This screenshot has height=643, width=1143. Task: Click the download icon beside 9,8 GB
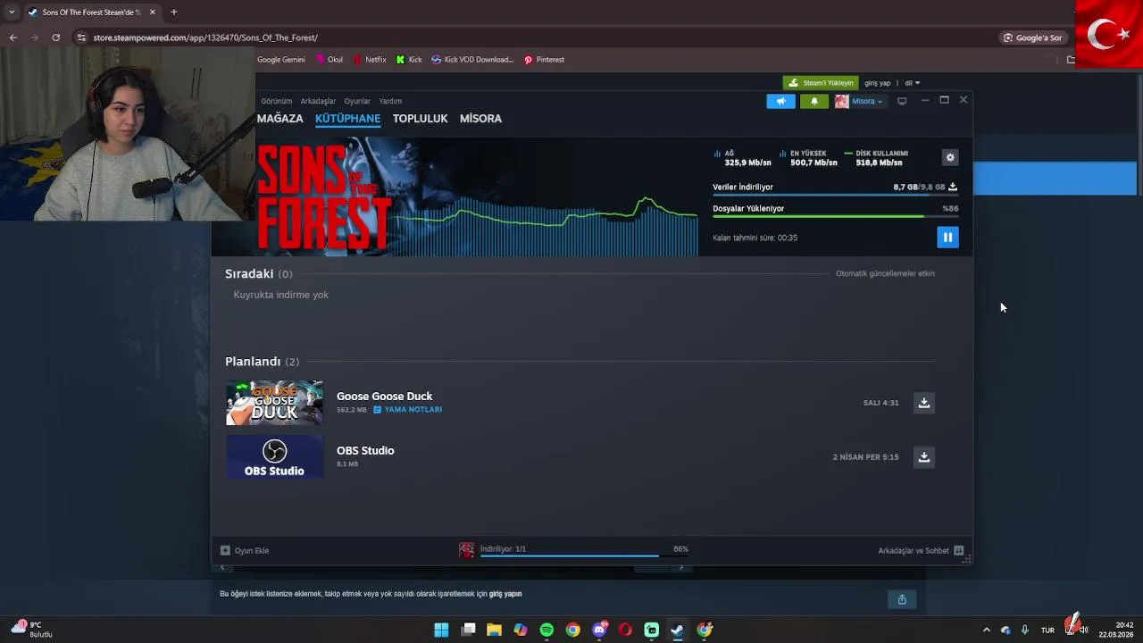(953, 188)
